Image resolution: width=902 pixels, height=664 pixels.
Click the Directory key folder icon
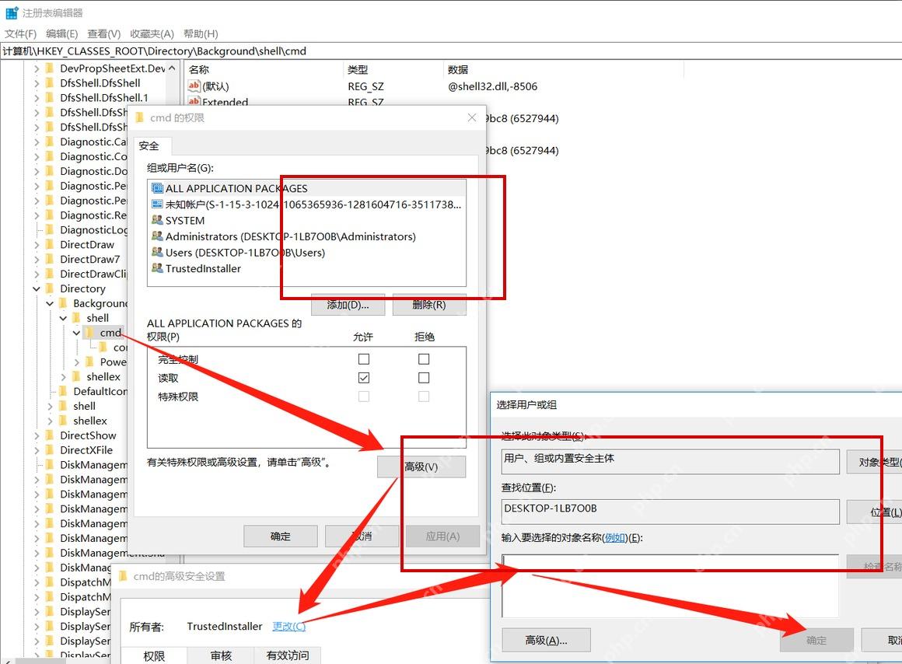[x=50, y=288]
